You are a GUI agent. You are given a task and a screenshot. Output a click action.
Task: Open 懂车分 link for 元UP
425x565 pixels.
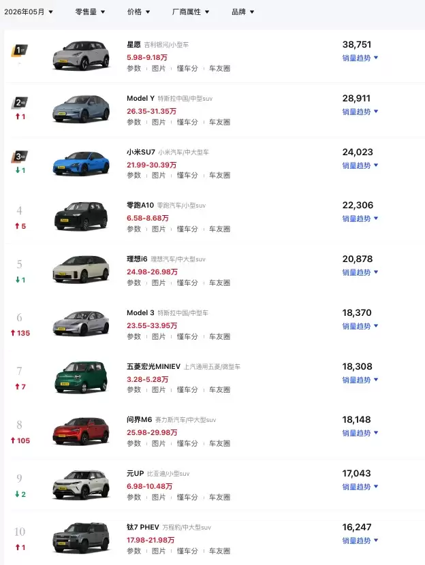coord(187,497)
